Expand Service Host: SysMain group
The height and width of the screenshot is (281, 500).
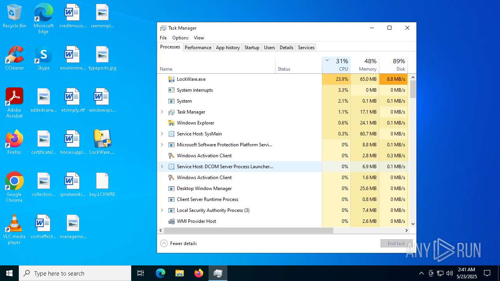(162, 134)
